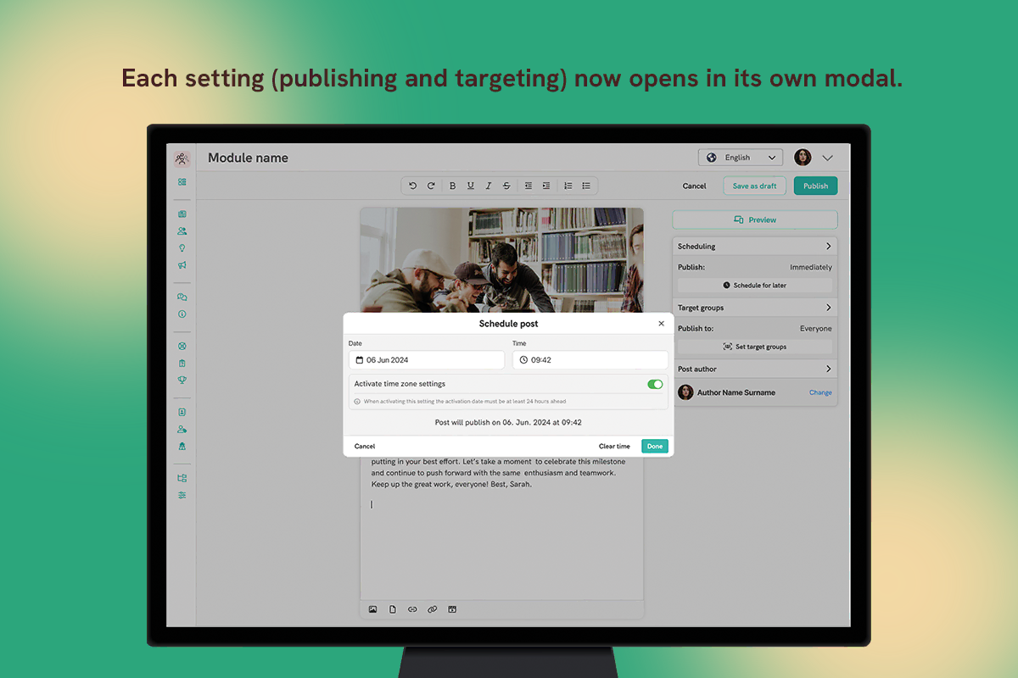This screenshot has height=678, width=1018.
Task: Insert a numbered list
Action: pos(568,186)
